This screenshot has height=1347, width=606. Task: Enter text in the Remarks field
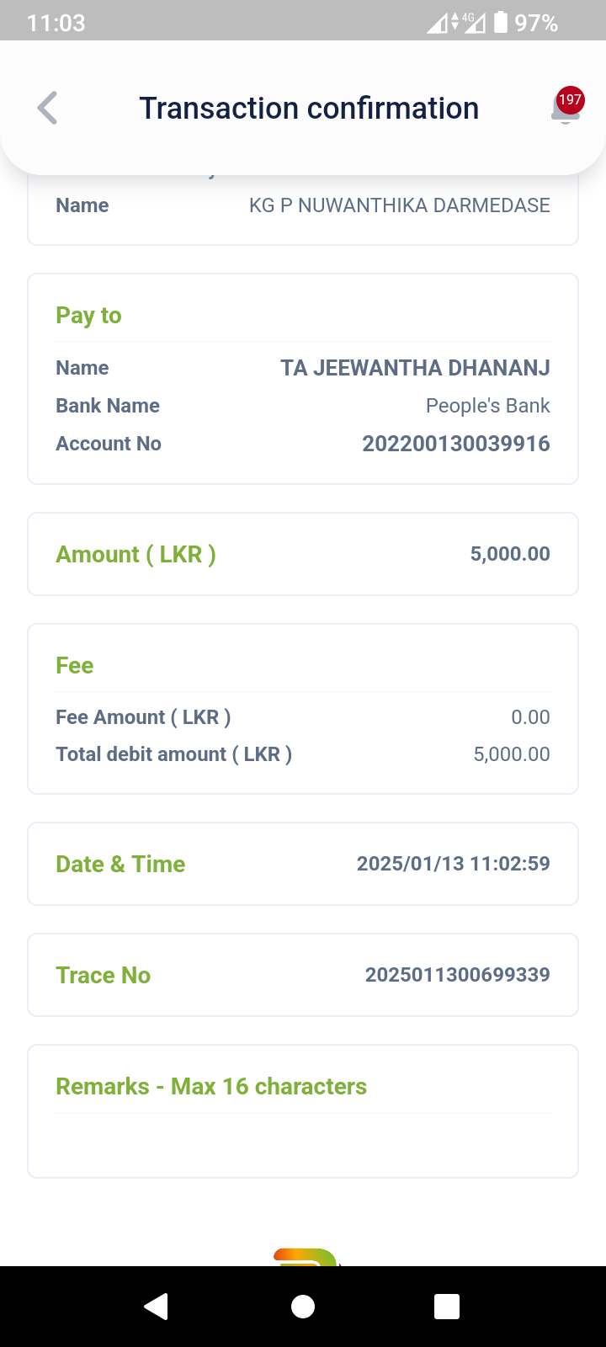click(x=303, y=1143)
